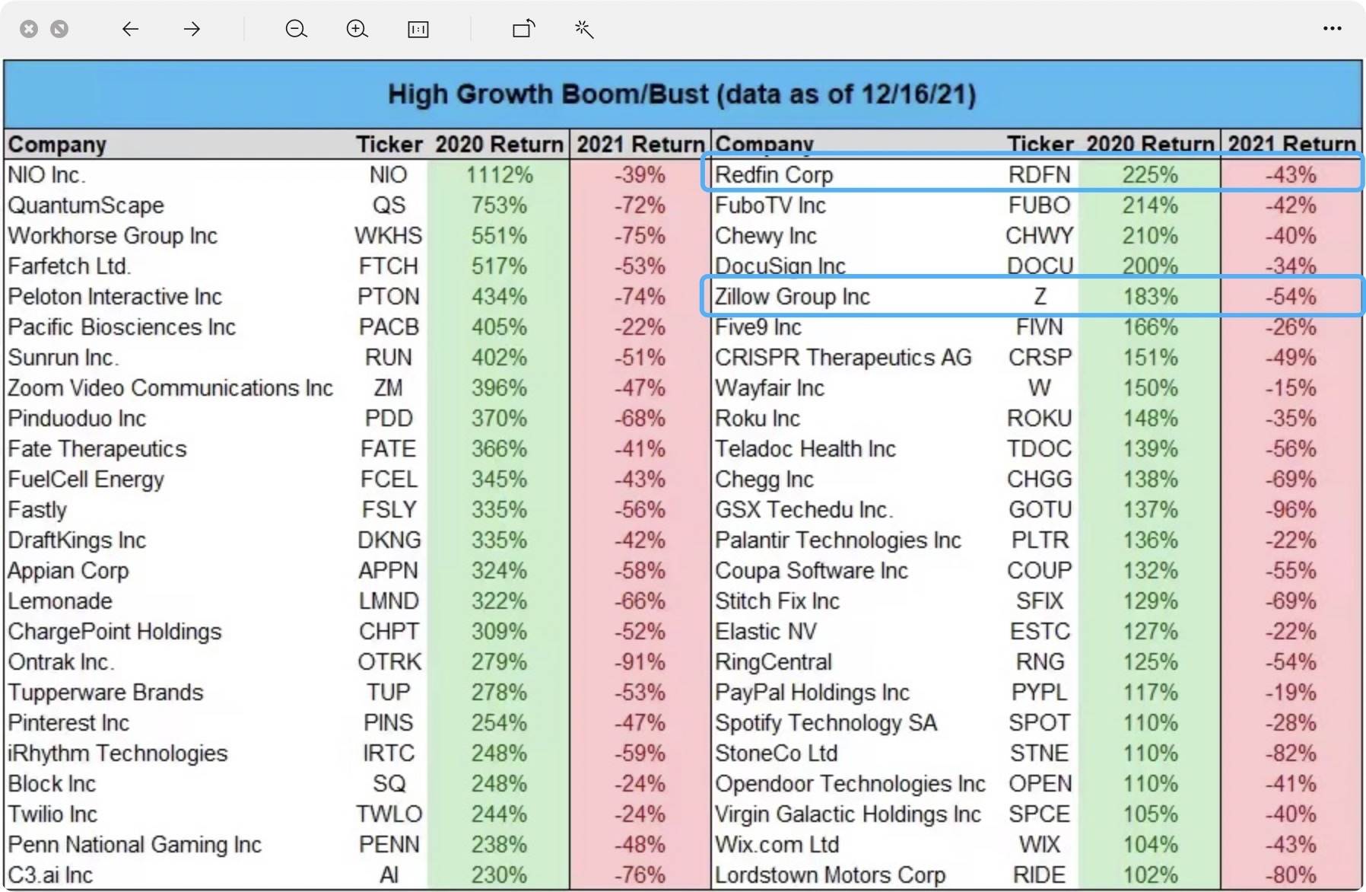Click the Lordstown Motors Corp company name
The height and width of the screenshot is (892, 1366).
[x=830, y=875]
